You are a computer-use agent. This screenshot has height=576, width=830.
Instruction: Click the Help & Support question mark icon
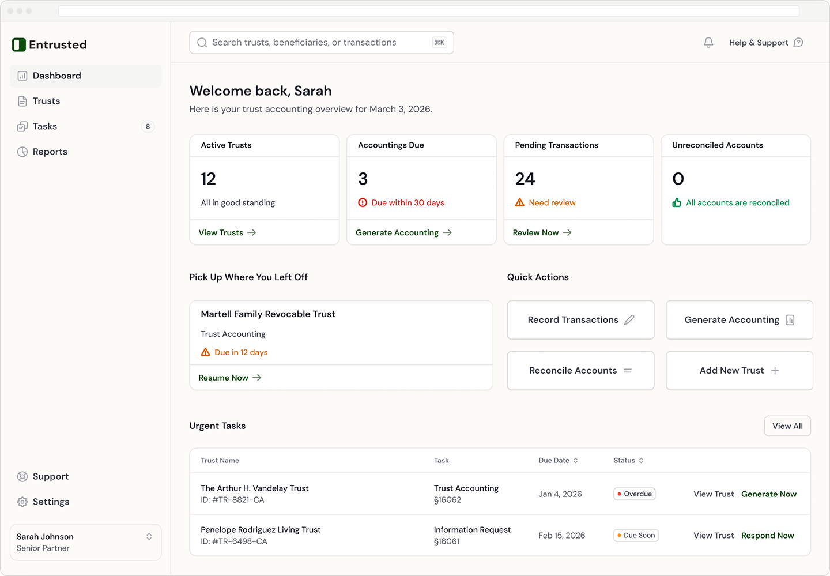799,42
